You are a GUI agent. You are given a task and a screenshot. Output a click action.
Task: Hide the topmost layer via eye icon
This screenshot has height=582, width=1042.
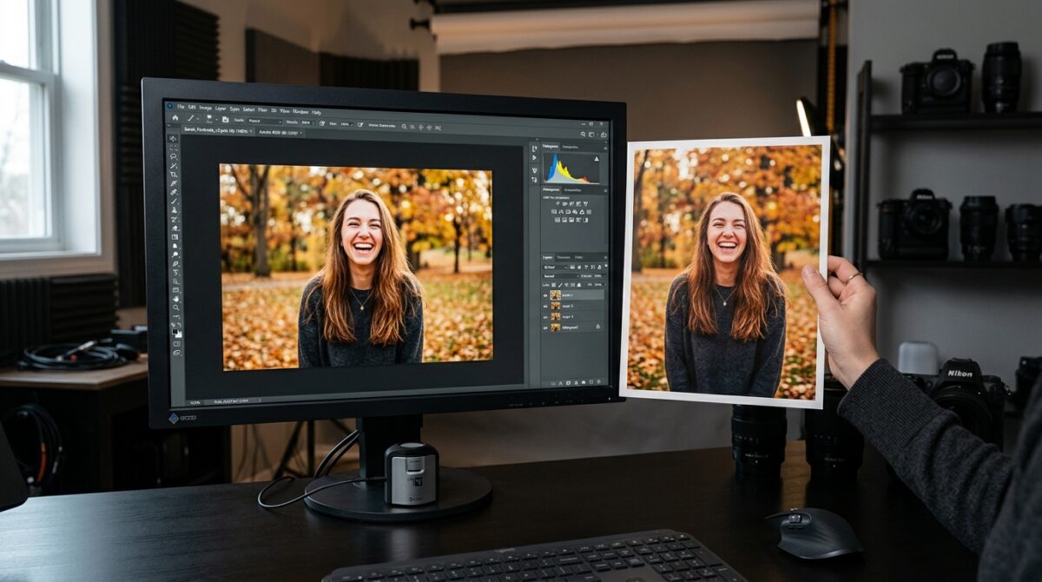(545, 295)
